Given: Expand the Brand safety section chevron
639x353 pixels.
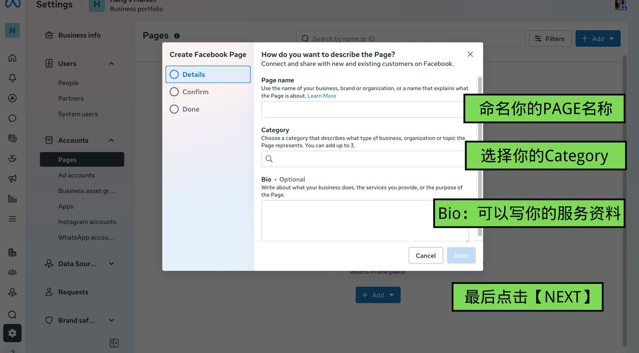Looking at the screenshot, I should point(111,320).
